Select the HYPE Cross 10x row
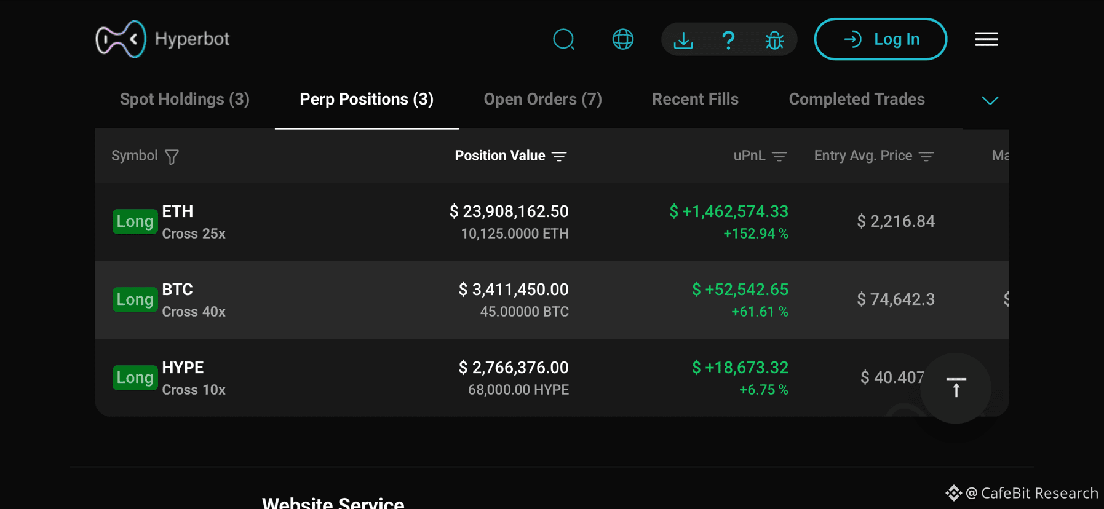Image resolution: width=1104 pixels, height=509 pixels. pos(552,377)
